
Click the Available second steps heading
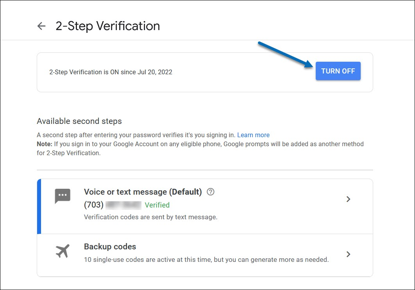click(x=79, y=121)
